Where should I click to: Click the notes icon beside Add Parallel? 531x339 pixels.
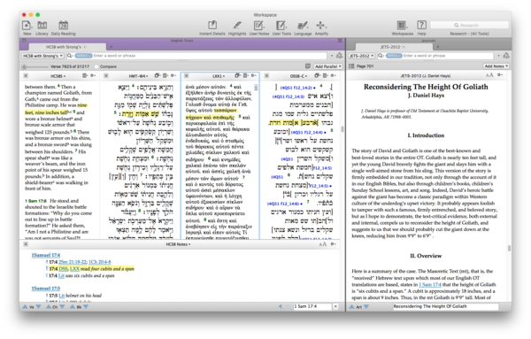307,66
